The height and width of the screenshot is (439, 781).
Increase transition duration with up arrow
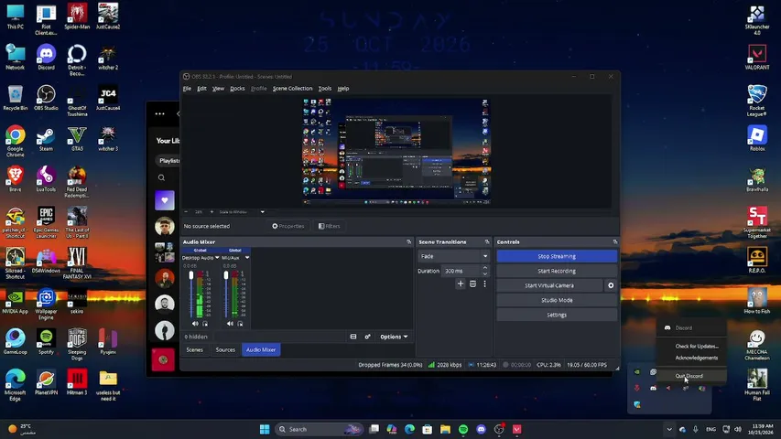[485, 268]
